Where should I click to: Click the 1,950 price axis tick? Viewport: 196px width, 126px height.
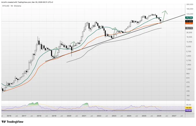(189, 65)
